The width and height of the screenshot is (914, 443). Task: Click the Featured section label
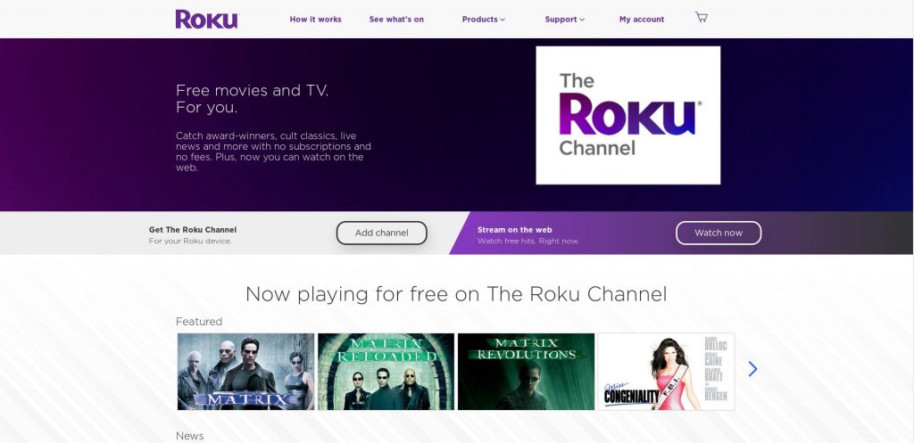(x=199, y=322)
